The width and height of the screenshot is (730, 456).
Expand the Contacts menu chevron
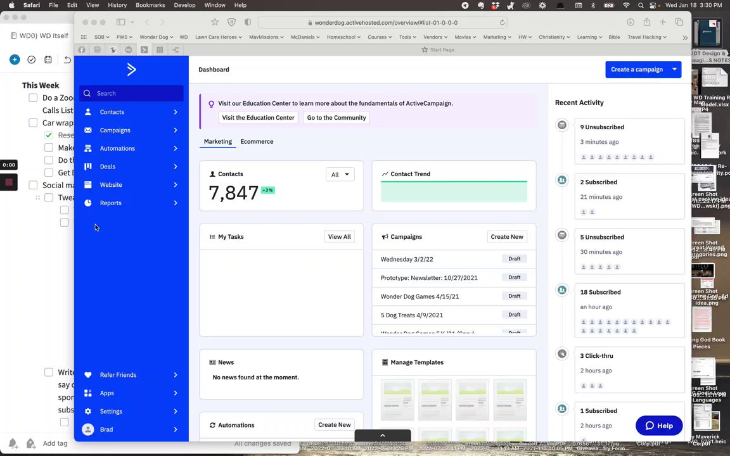tap(176, 111)
